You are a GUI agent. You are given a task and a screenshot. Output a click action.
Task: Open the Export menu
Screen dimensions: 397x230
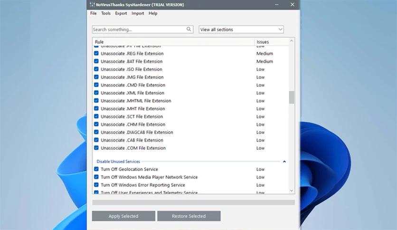(x=121, y=13)
